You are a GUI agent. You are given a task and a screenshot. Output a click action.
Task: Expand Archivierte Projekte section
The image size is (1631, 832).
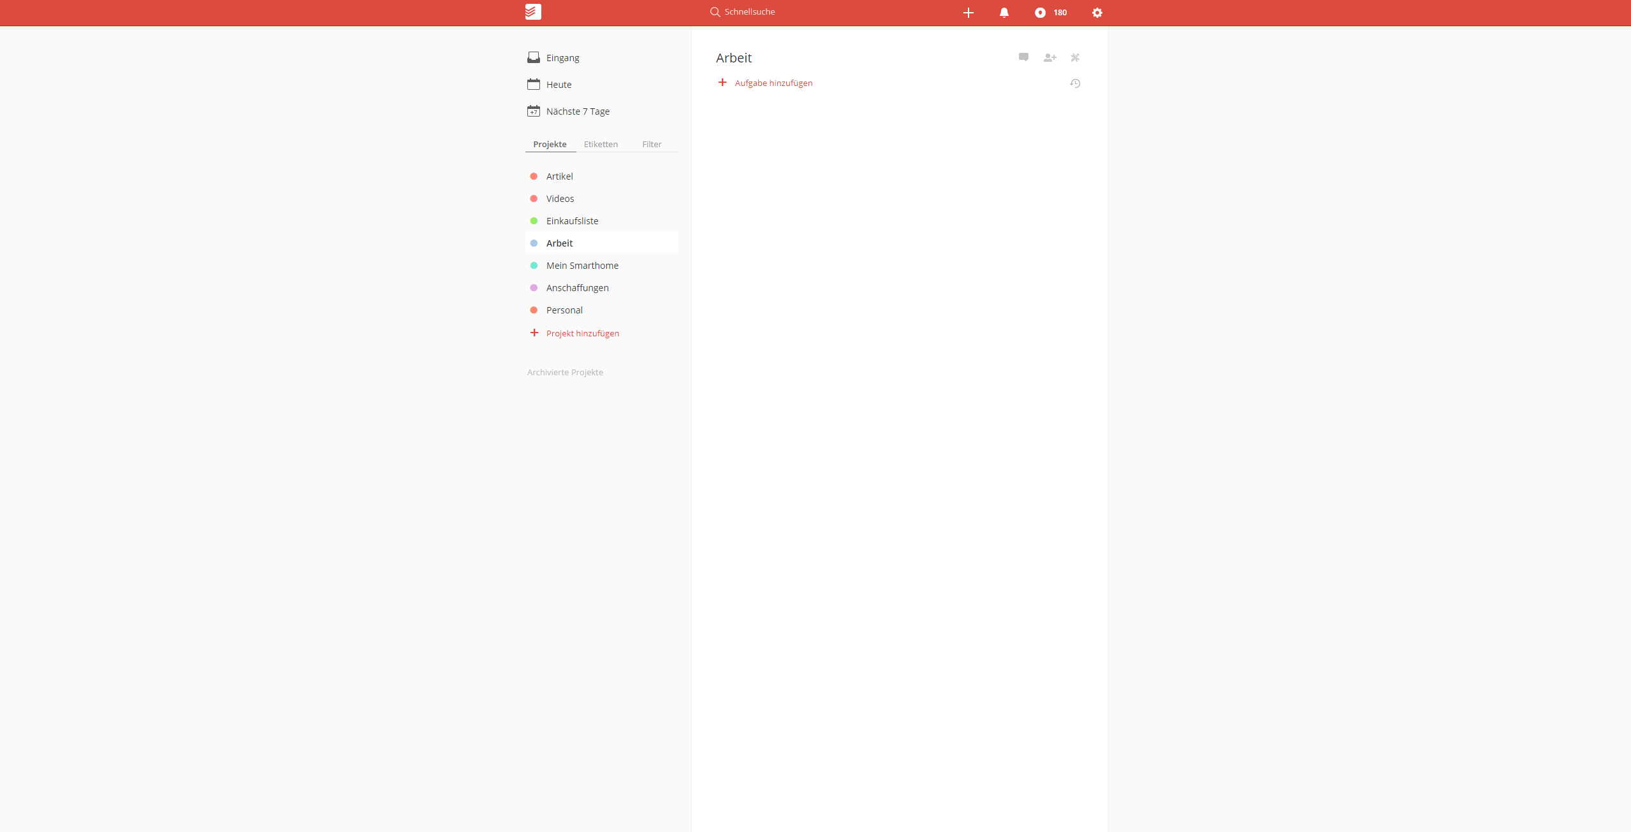click(x=565, y=373)
